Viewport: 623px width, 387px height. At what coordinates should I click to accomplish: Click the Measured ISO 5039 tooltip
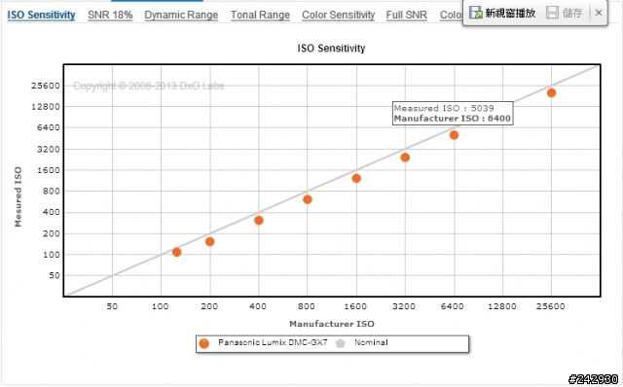[453, 113]
